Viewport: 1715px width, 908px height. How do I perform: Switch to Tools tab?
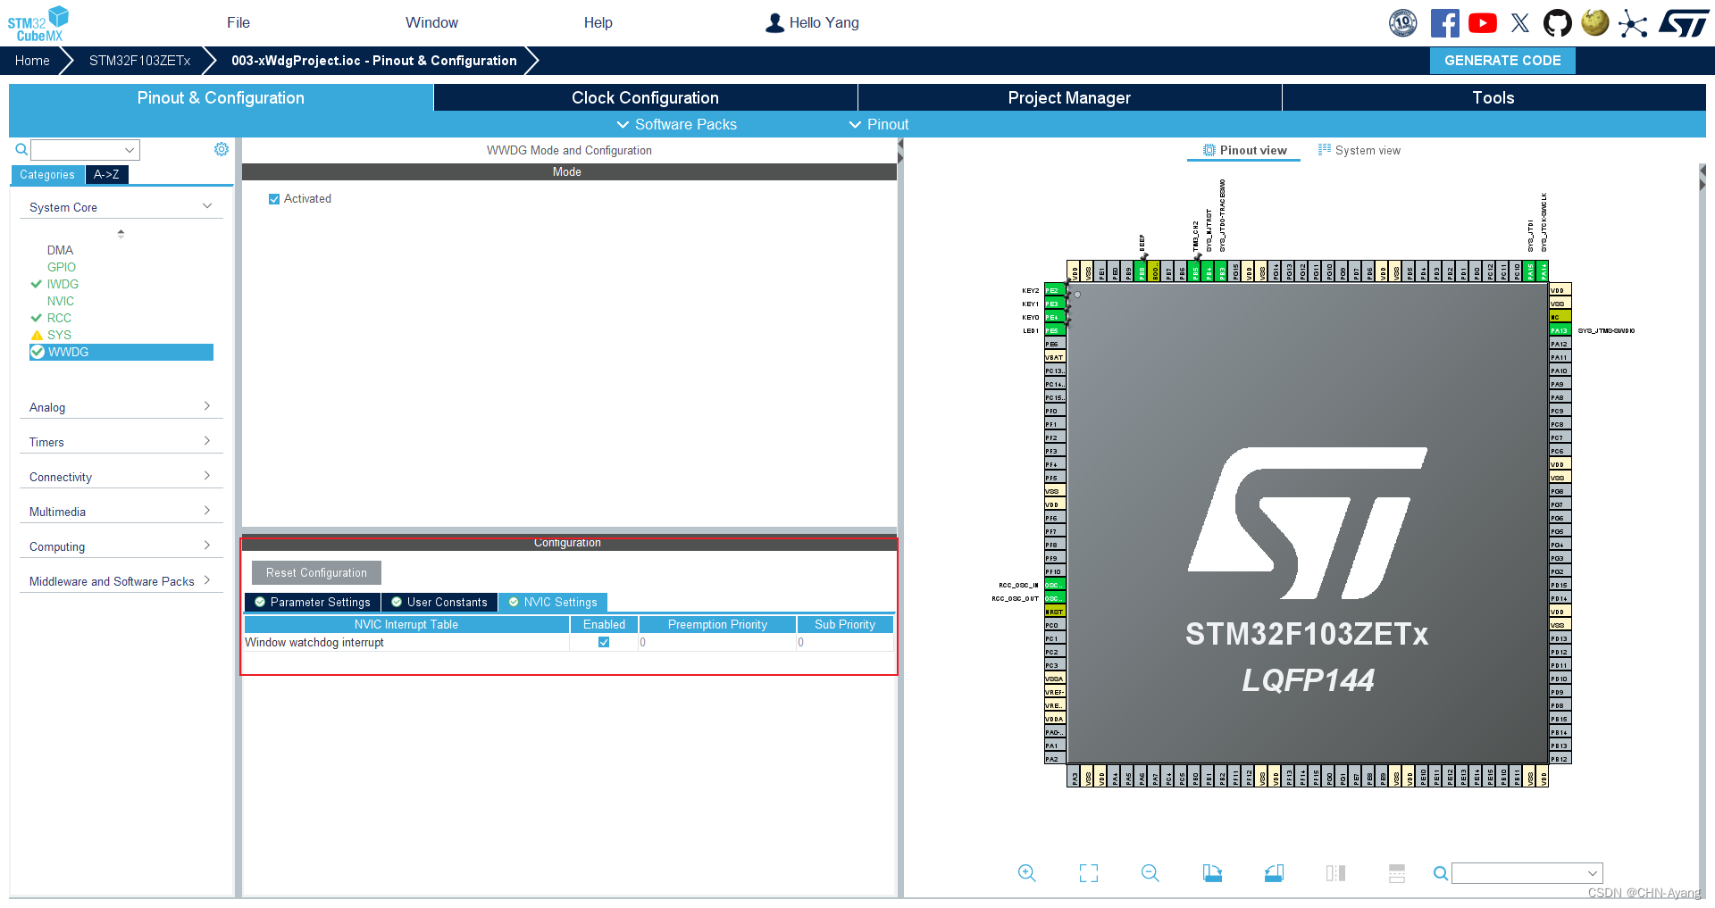(x=1493, y=98)
